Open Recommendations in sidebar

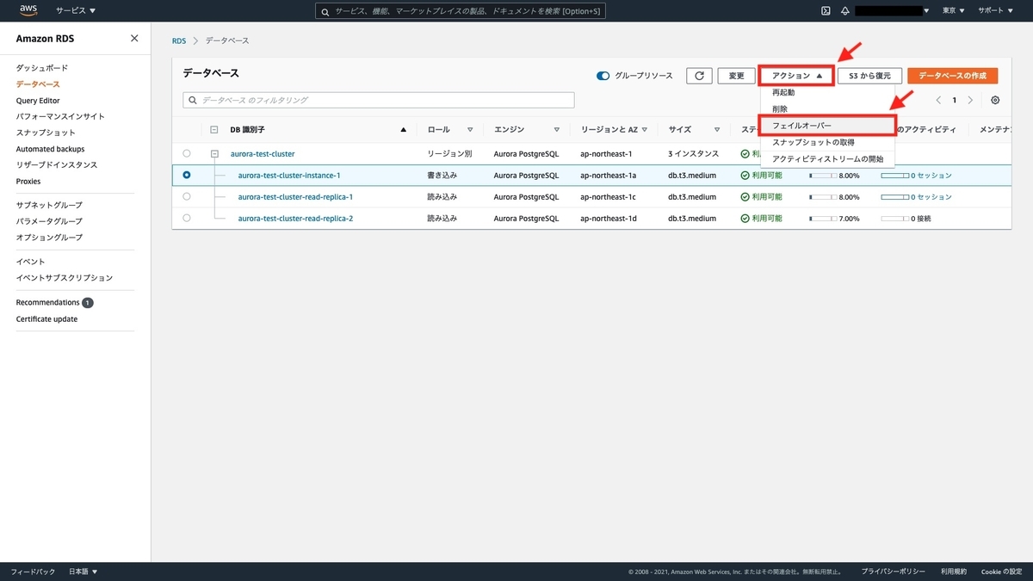(x=47, y=302)
